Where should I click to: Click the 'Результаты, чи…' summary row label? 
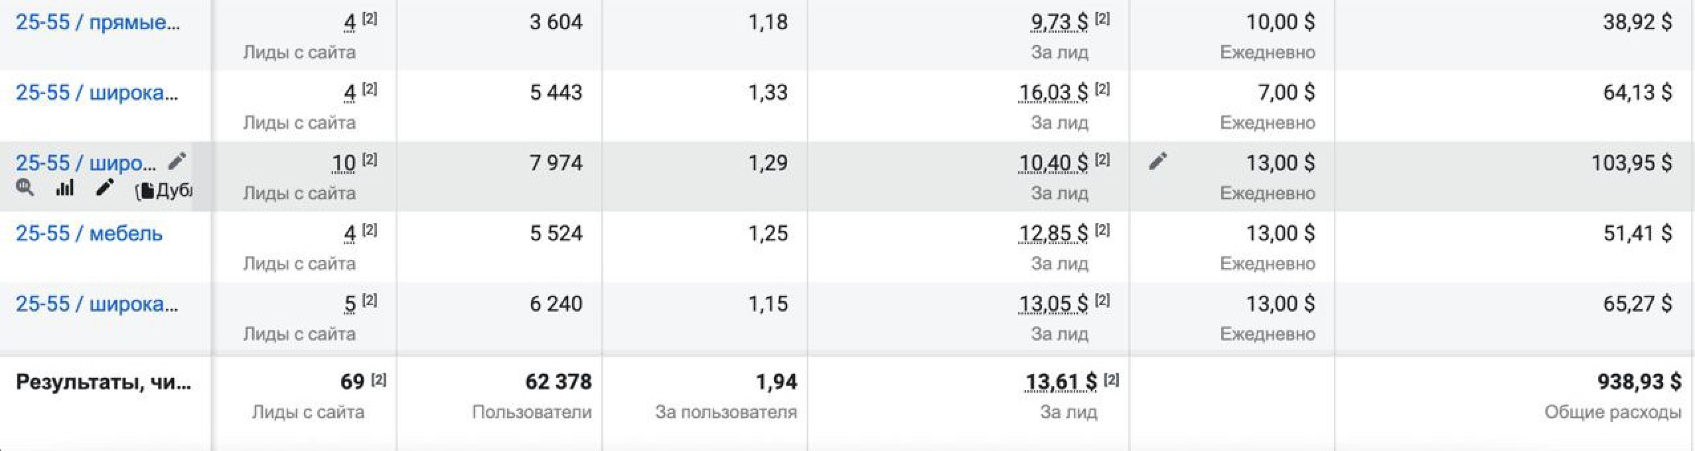tap(104, 382)
